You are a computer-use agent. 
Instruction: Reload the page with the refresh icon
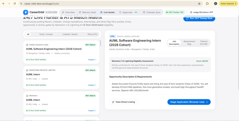click(x=15, y=4)
